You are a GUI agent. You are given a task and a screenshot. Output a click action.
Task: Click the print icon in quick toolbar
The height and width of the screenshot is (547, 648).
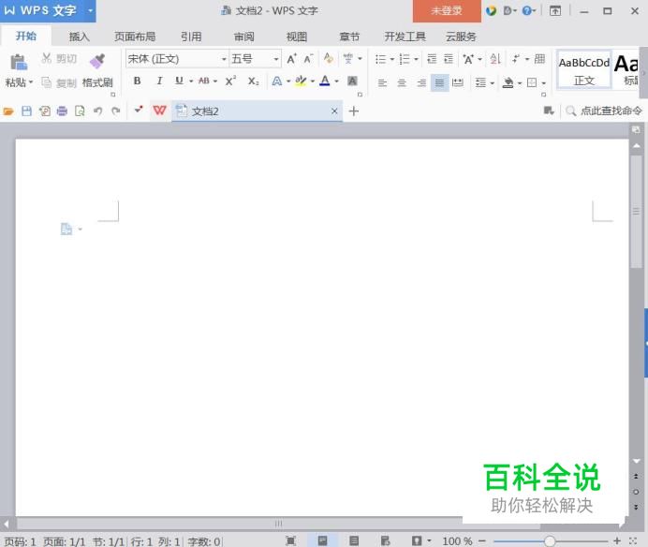tap(62, 111)
